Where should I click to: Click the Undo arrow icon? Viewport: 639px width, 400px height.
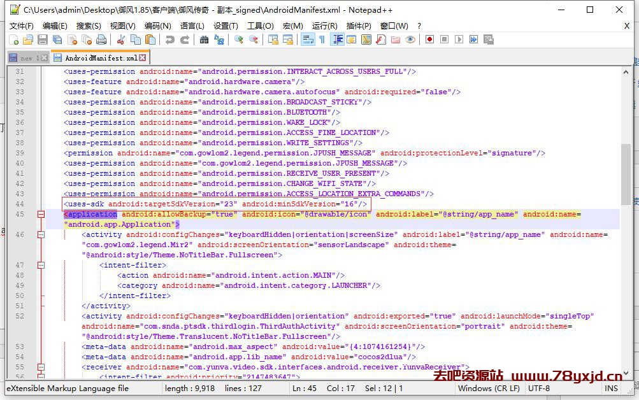click(x=169, y=39)
